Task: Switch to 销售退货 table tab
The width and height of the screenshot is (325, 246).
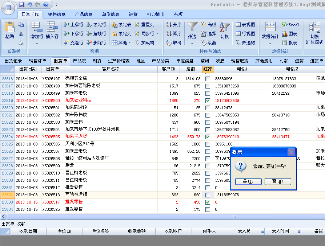Action: coord(240,61)
